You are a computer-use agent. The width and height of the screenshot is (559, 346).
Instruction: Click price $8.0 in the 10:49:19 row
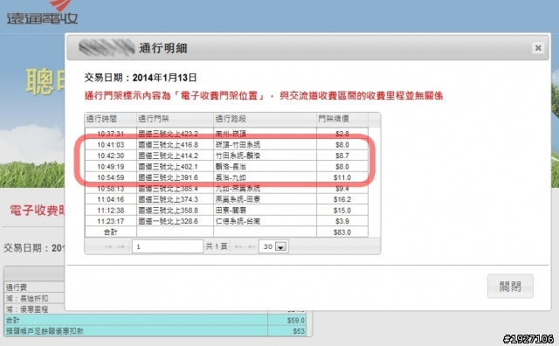[x=342, y=167]
